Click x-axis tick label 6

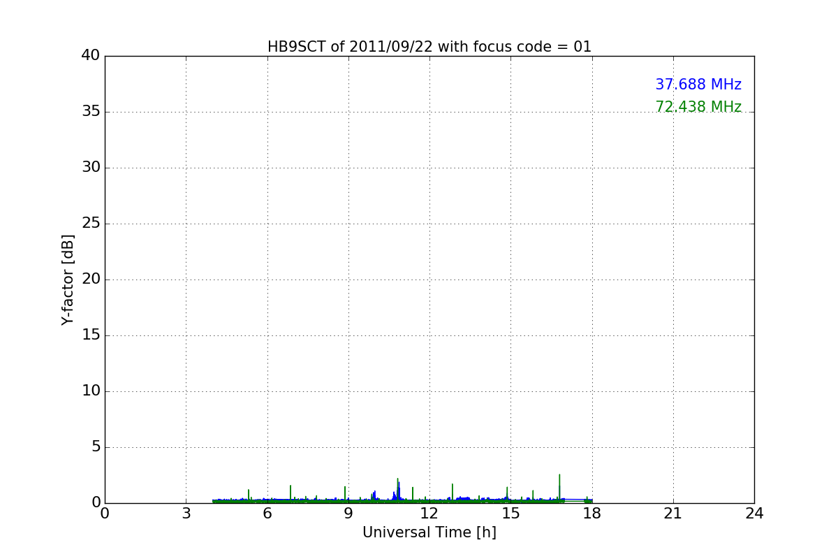[267, 514]
